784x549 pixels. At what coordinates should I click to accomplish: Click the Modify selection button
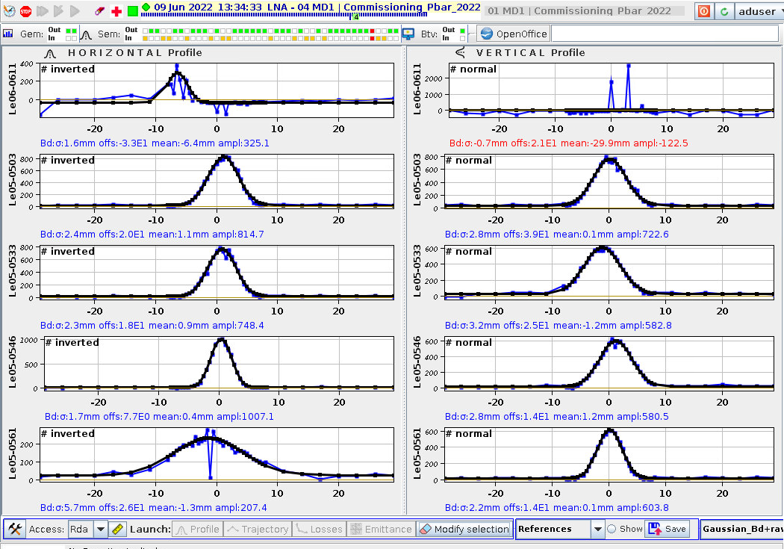[x=464, y=529]
